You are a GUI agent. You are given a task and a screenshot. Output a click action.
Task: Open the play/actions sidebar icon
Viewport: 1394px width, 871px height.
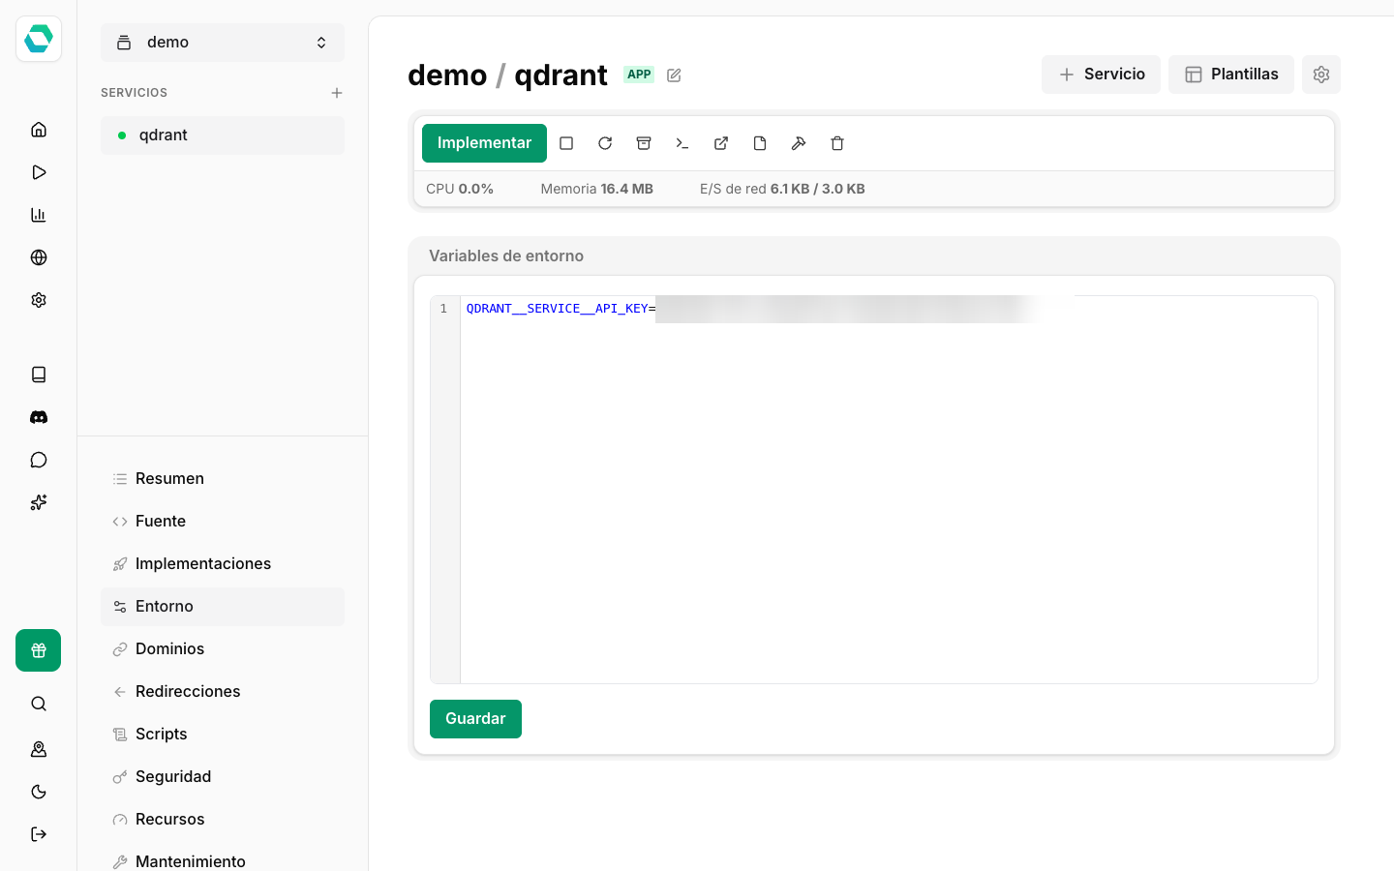[x=39, y=172]
